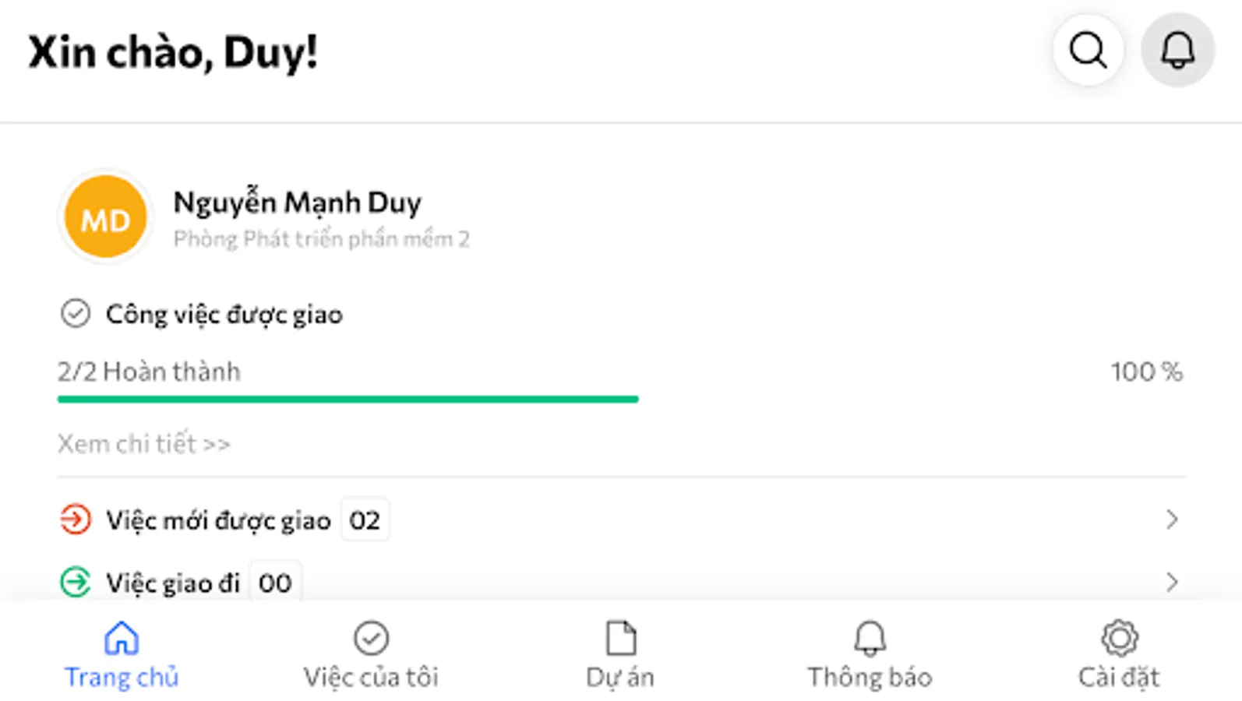Click the 00 badge for Việc giao đi
The width and height of the screenshot is (1242, 701).
click(x=275, y=583)
